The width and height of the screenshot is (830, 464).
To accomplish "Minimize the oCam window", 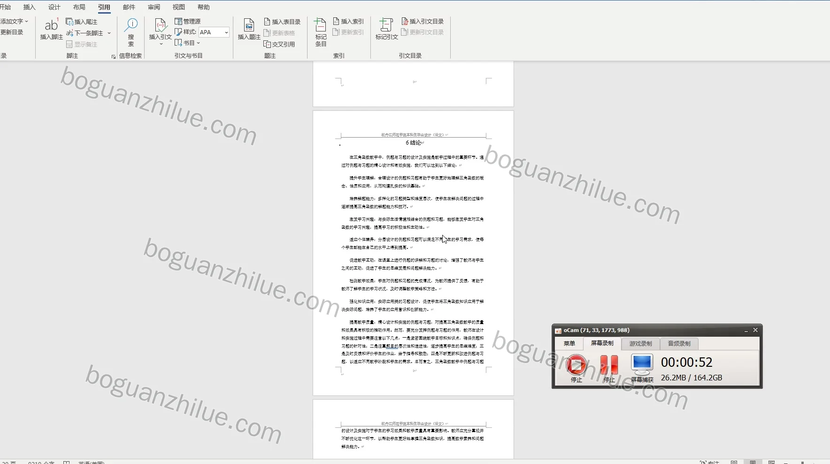I will tap(746, 331).
